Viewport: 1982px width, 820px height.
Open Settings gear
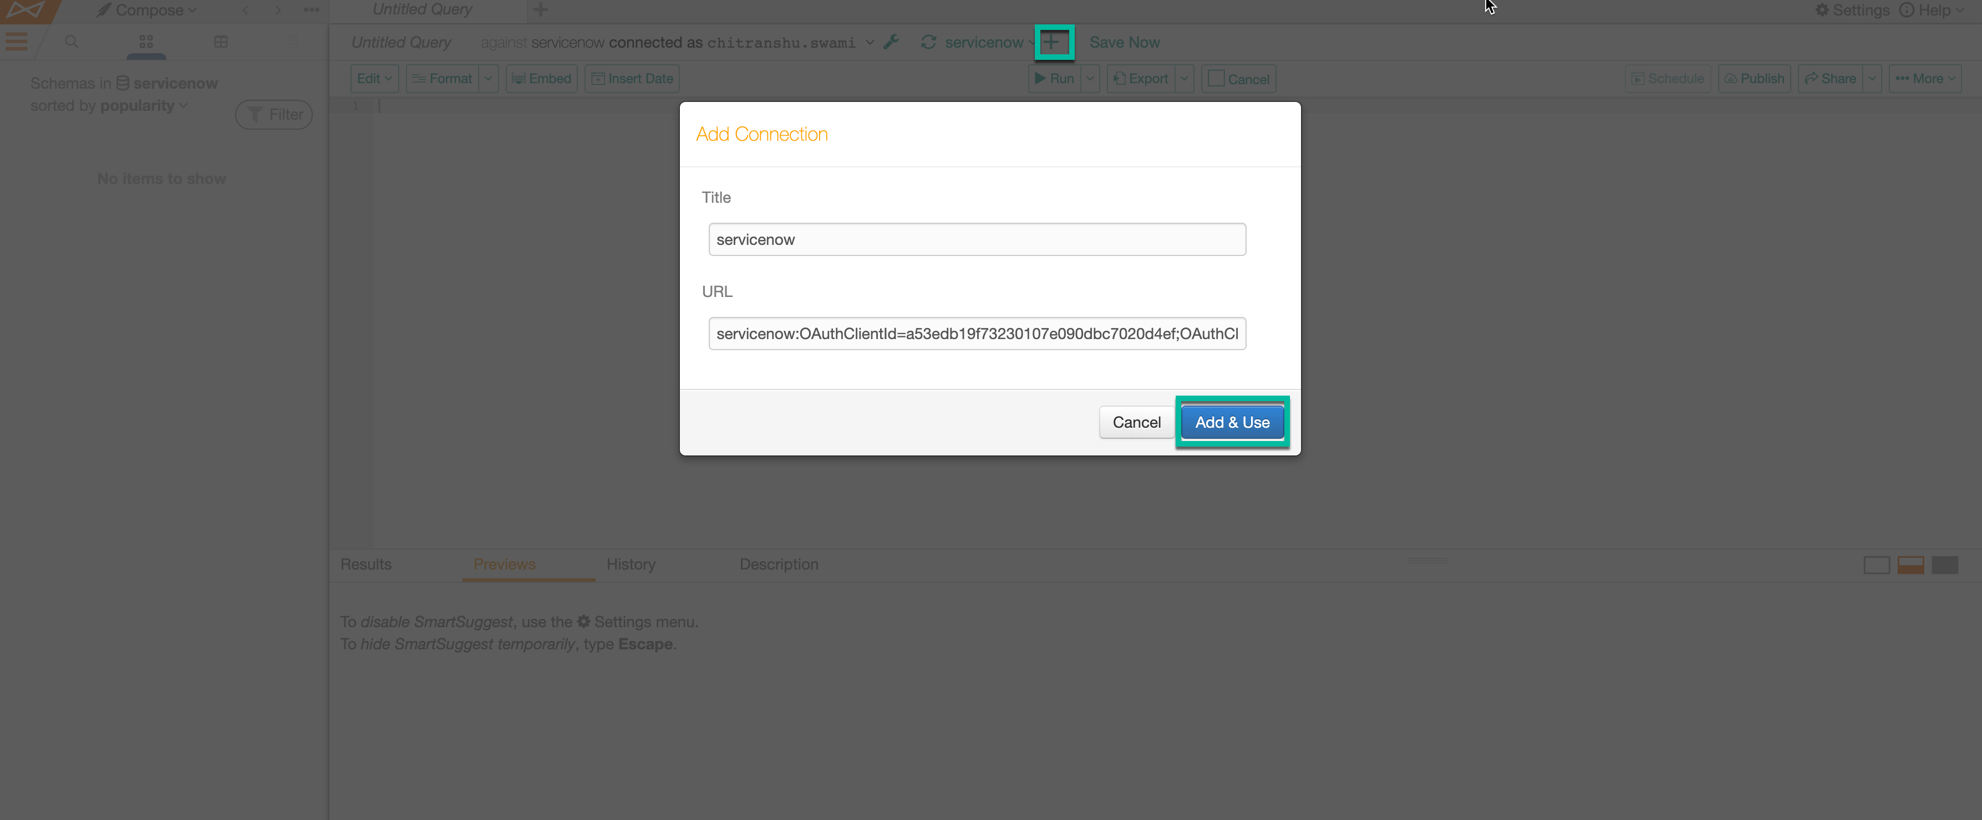(1852, 10)
